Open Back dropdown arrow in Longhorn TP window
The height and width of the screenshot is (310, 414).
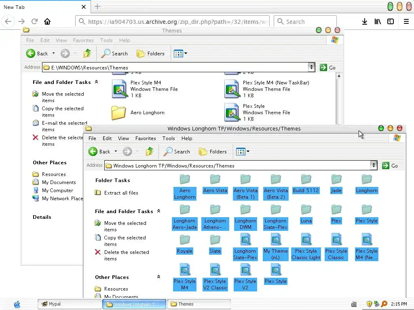[116, 151]
